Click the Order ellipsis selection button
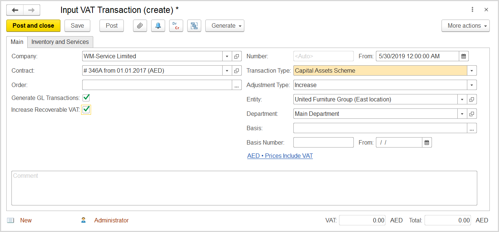Image resolution: width=499 pixels, height=232 pixels. coord(237,85)
